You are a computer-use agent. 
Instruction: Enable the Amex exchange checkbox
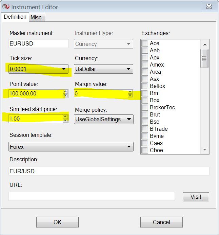pyautogui.click(x=145, y=65)
